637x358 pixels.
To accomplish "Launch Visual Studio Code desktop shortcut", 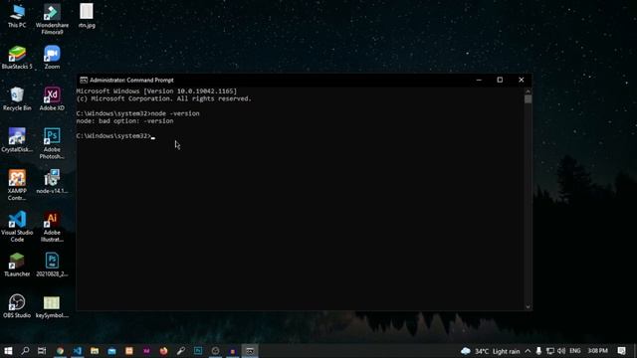I will tap(17, 227).
